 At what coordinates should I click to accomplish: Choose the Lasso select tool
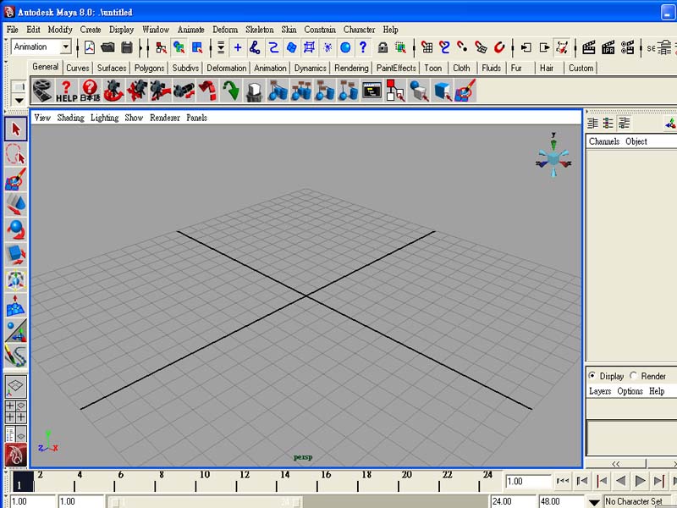[x=16, y=155]
